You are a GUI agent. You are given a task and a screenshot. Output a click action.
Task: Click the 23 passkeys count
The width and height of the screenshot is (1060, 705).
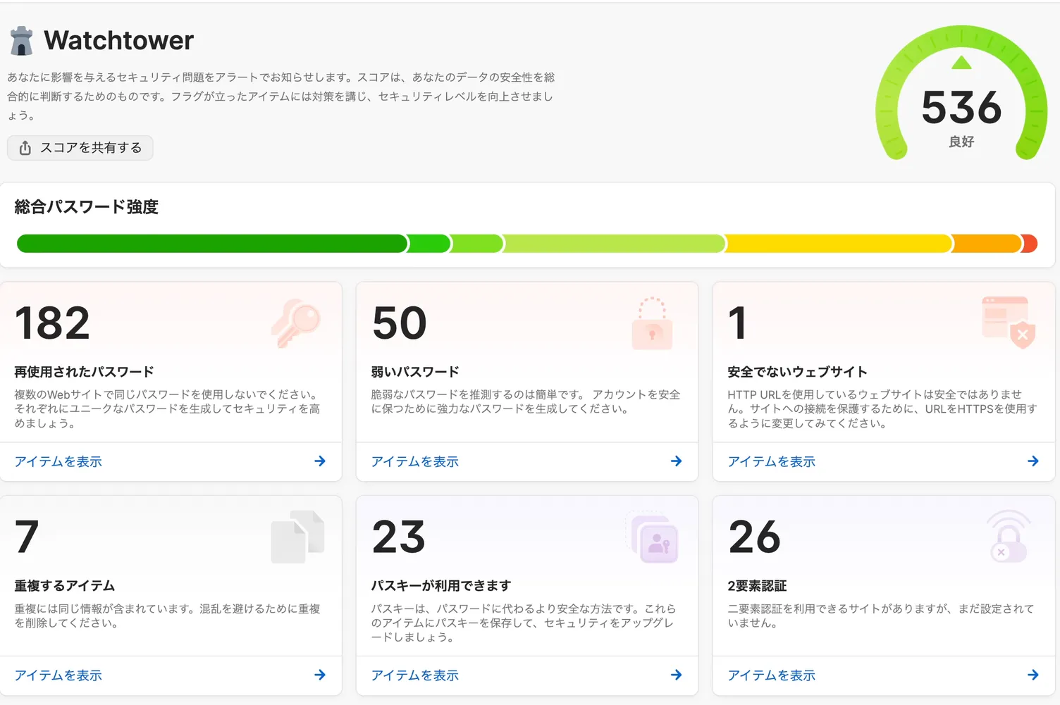coord(399,537)
